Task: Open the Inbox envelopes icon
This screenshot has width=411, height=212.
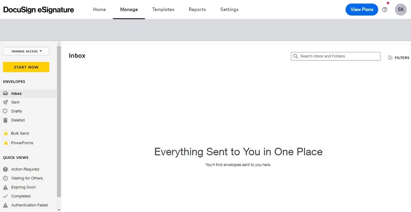Action: (6, 93)
